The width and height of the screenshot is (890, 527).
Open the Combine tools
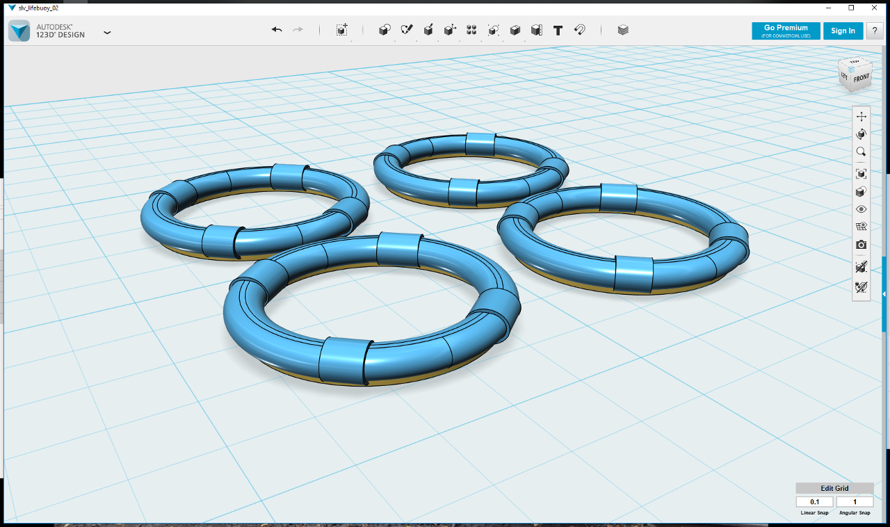515,30
